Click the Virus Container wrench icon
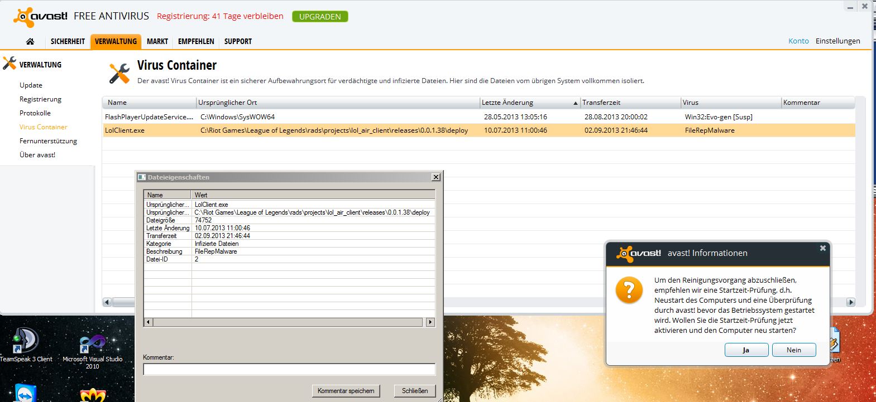The image size is (876, 402). (x=119, y=73)
